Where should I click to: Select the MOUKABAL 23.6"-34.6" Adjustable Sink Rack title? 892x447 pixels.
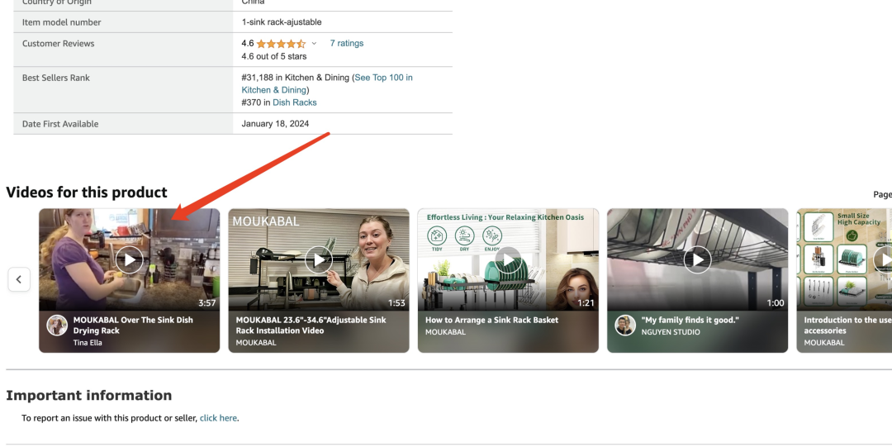[x=311, y=326]
